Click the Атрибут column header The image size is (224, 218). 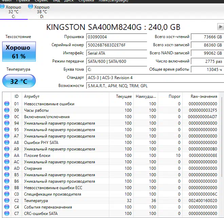point(66,96)
